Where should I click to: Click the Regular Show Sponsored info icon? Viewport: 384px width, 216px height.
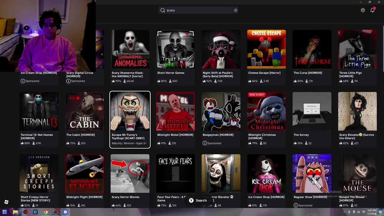click(296, 205)
